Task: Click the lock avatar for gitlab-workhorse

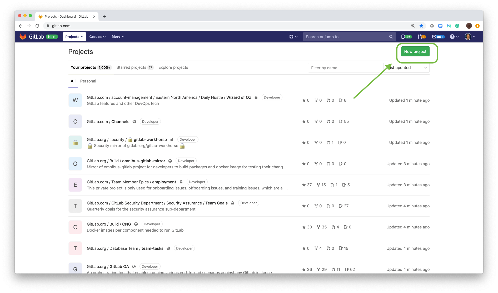Action: [75, 143]
